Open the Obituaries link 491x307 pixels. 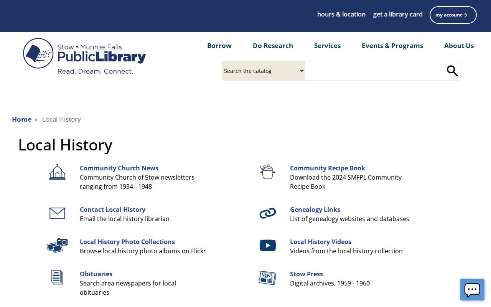(x=96, y=274)
